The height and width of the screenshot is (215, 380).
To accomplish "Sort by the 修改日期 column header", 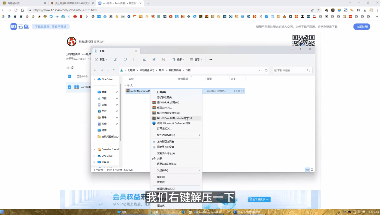I will [x=183, y=79].
